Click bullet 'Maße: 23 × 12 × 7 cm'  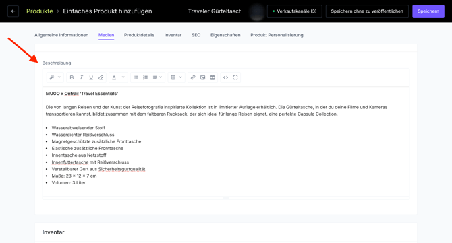click(74, 176)
